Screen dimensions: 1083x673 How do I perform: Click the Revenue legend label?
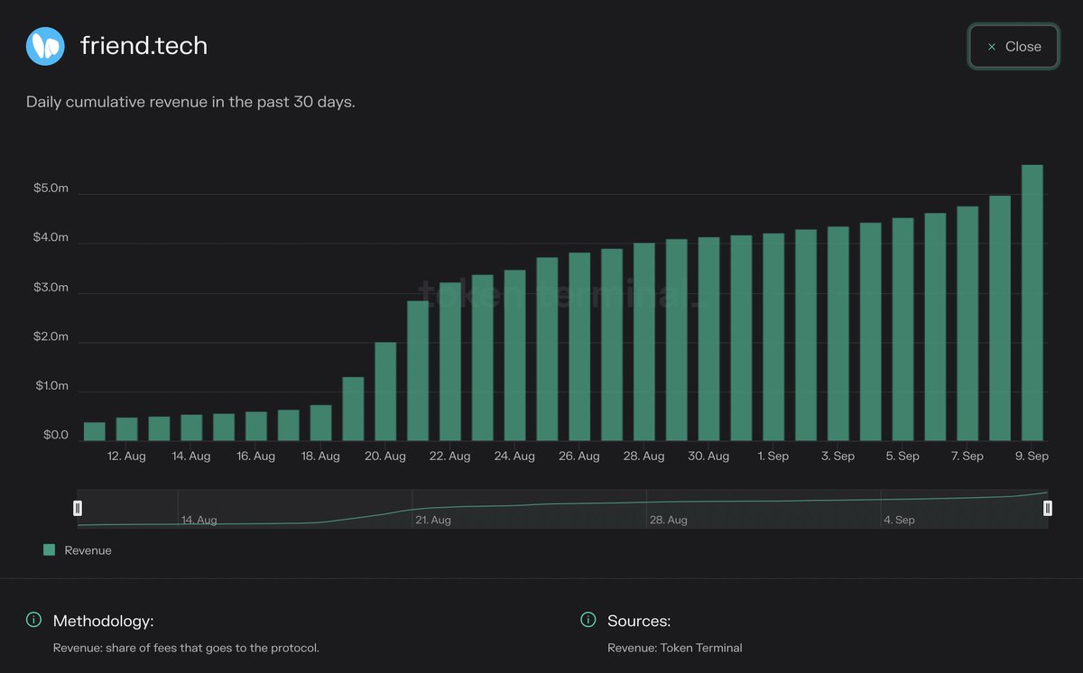tap(88, 550)
